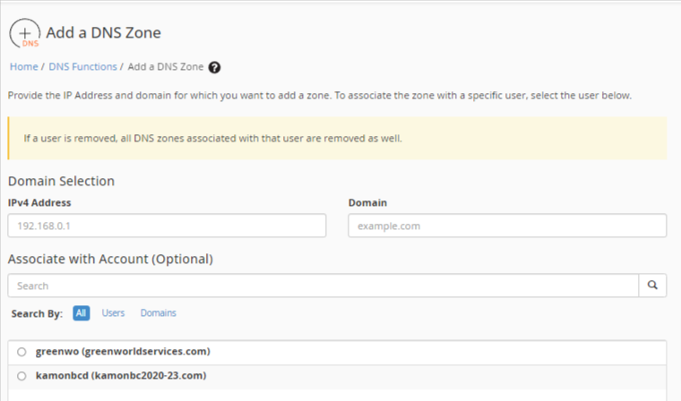This screenshot has height=401, width=681.
Task: Click the account Search text box
Action: click(x=323, y=286)
